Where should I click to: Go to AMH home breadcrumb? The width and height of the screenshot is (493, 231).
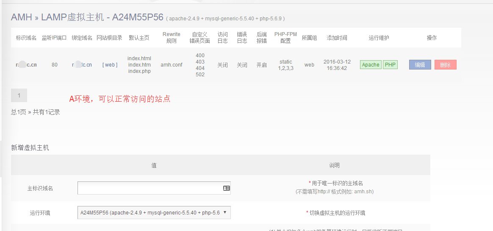pos(22,17)
